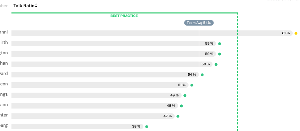The height and width of the screenshot is (131, 300).
Task: Click the green dot beside 54 %
Action: pos(202,75)
